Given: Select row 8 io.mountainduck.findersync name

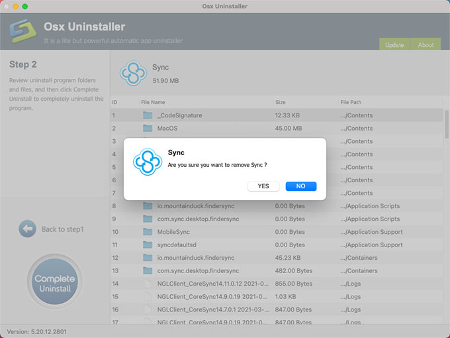Looking at the screenshot, I should pyautogui.click(x=196, y=206).
